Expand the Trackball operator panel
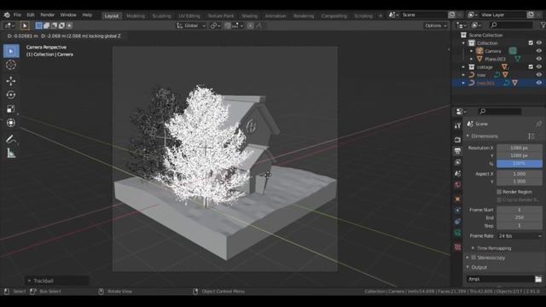 point(29,281)
